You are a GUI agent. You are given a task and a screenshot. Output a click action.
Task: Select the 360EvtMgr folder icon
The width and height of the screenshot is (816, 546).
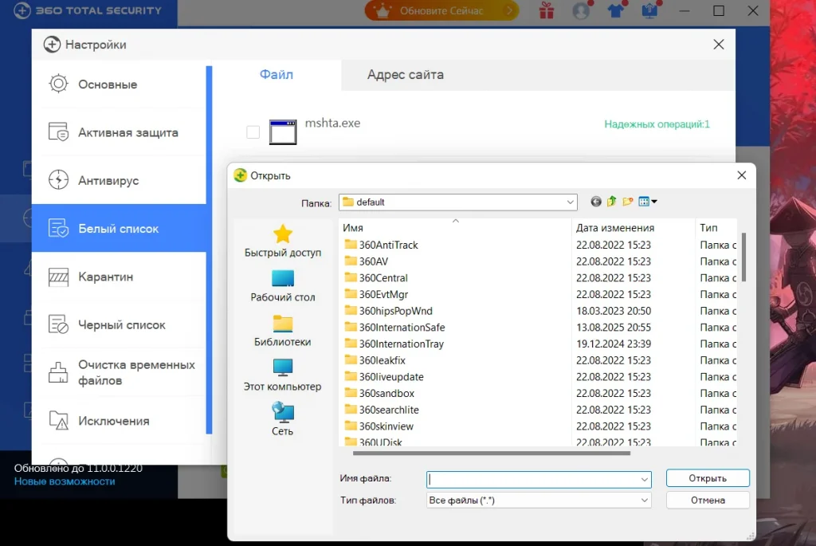(x=351, y=294)
